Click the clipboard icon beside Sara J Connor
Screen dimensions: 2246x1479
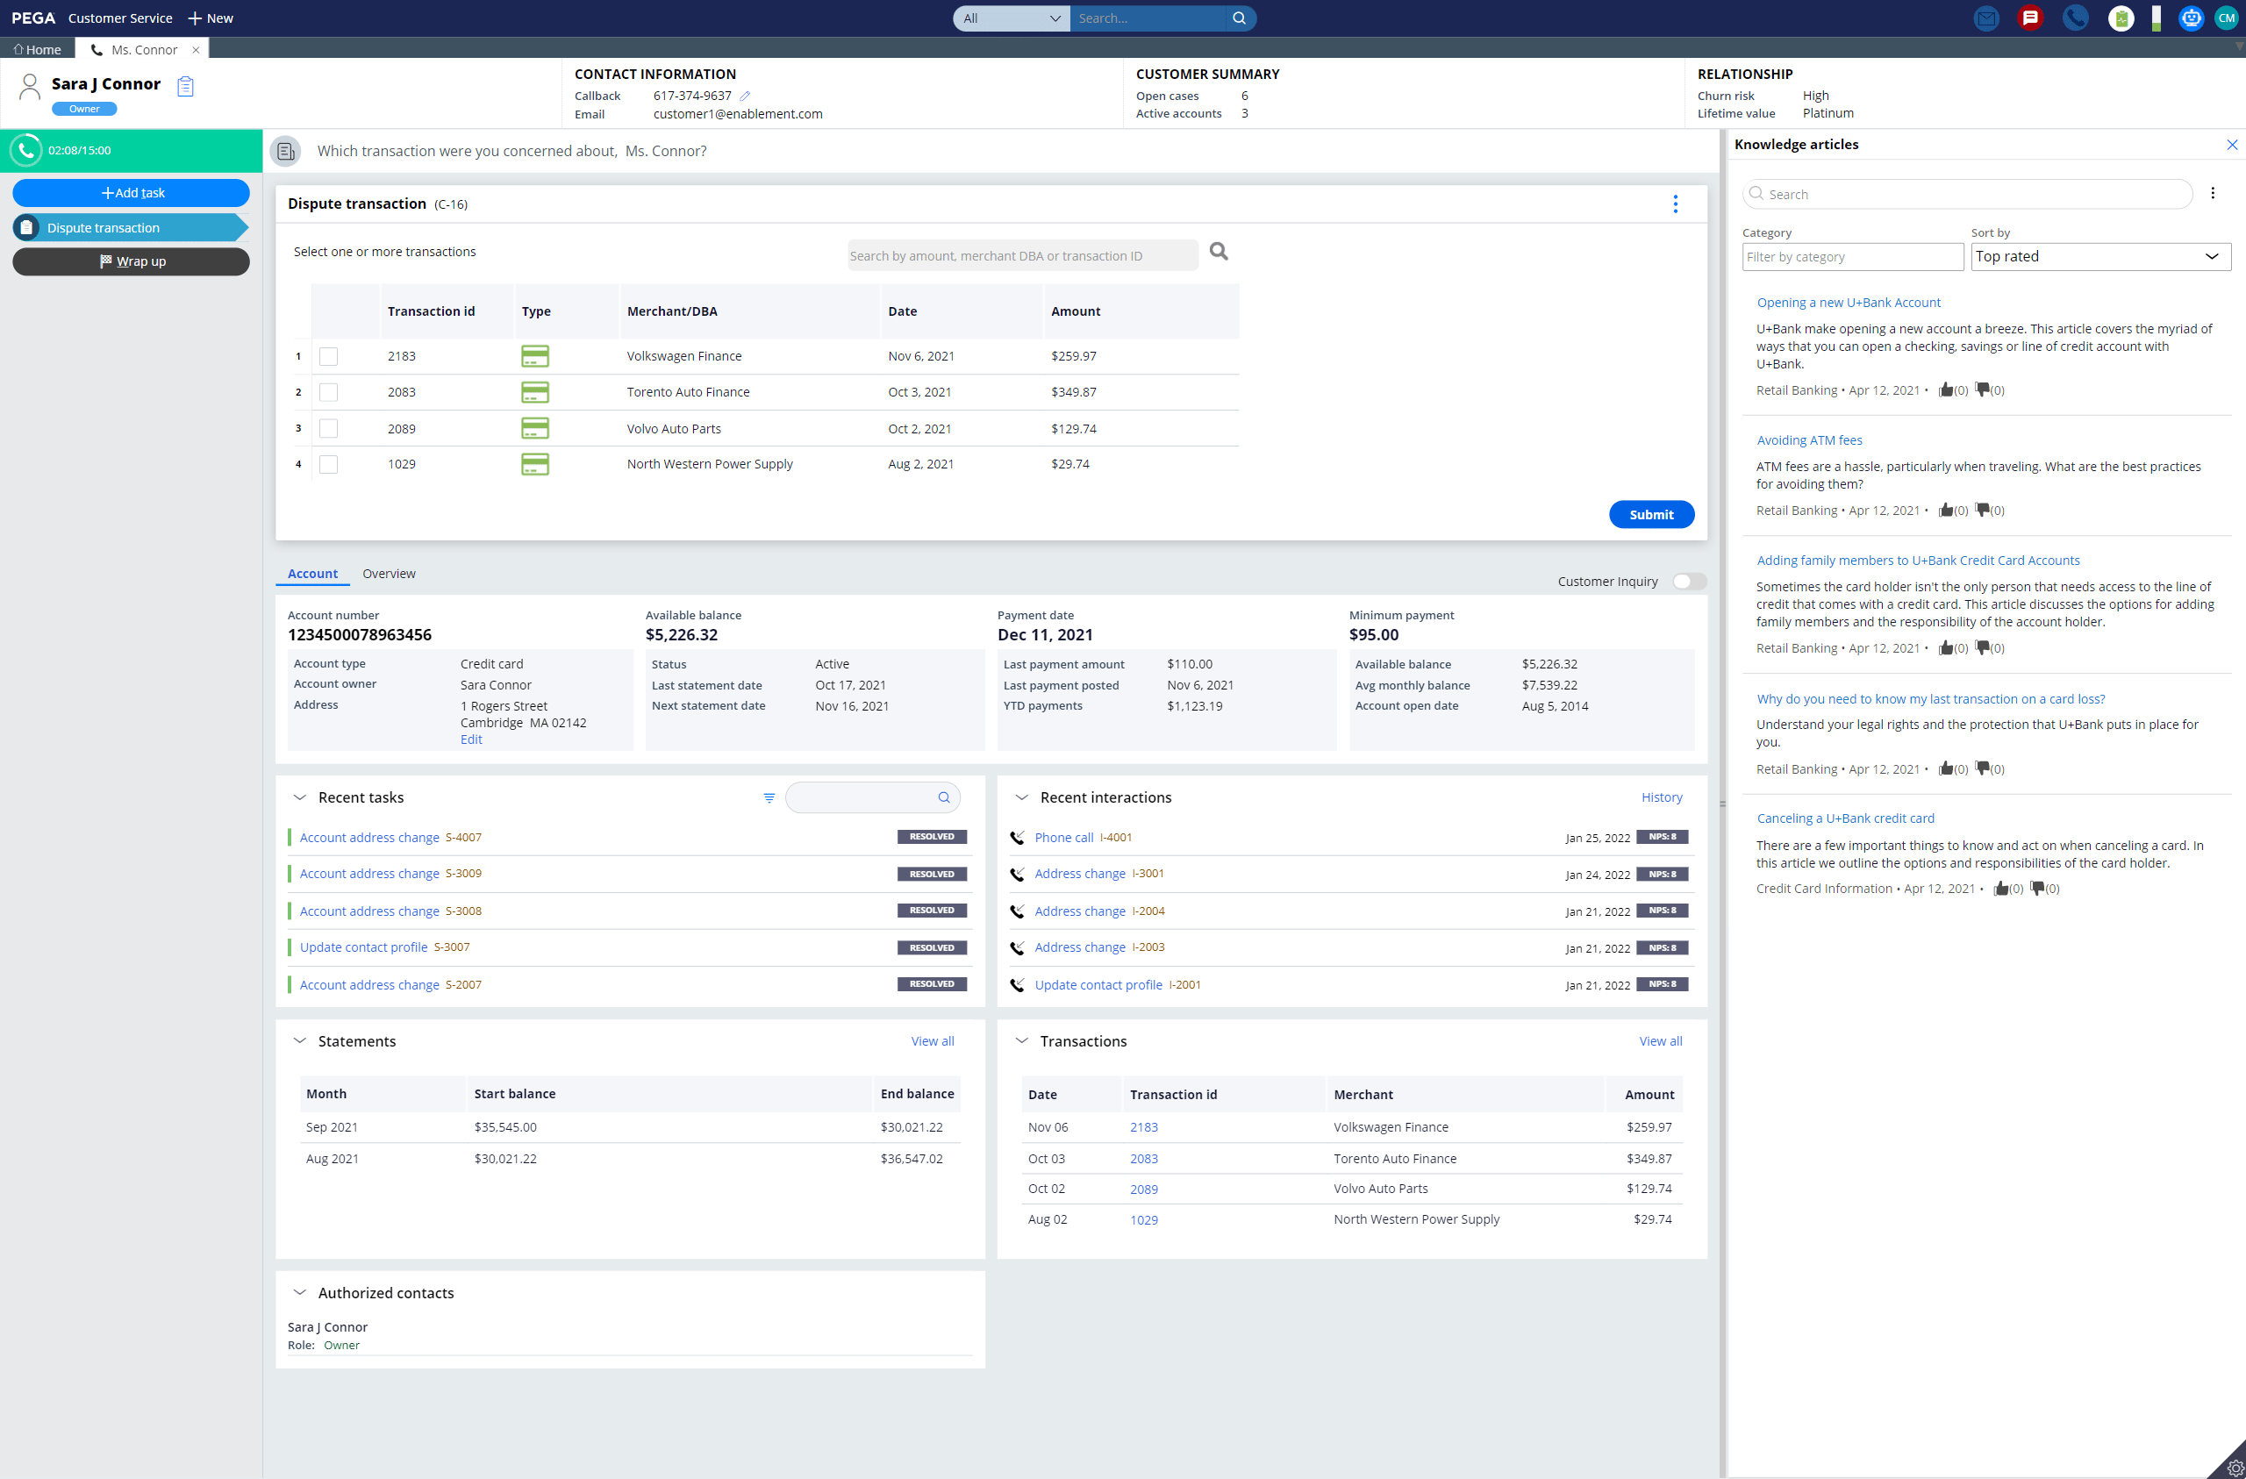[186, 87]
